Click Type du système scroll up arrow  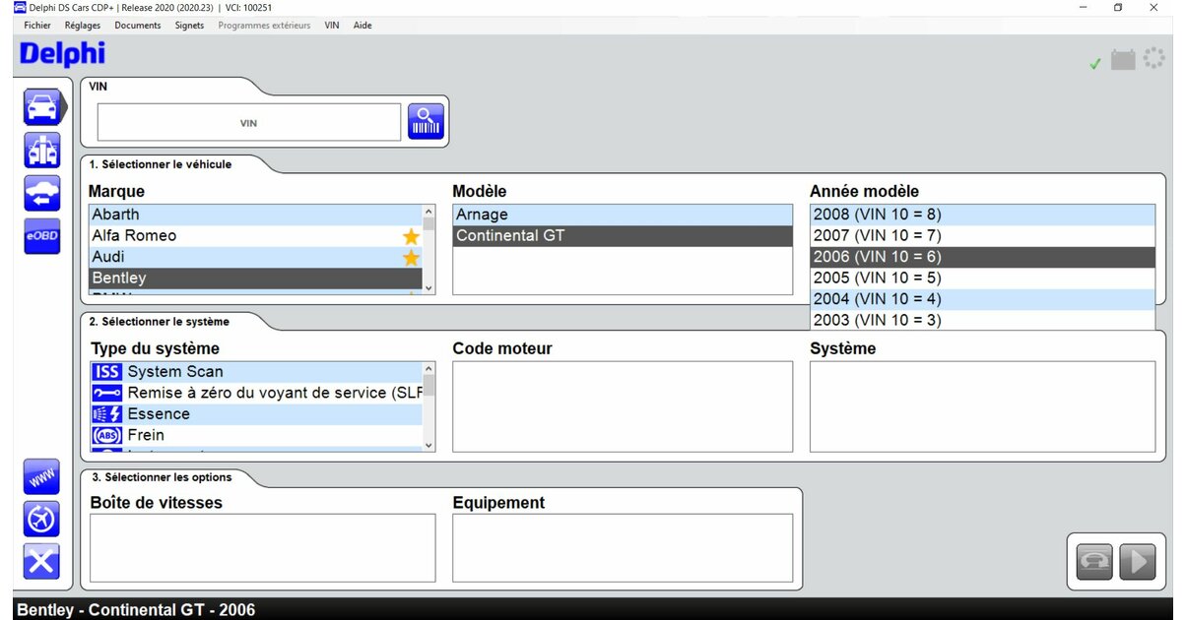[x=428, y=368]
